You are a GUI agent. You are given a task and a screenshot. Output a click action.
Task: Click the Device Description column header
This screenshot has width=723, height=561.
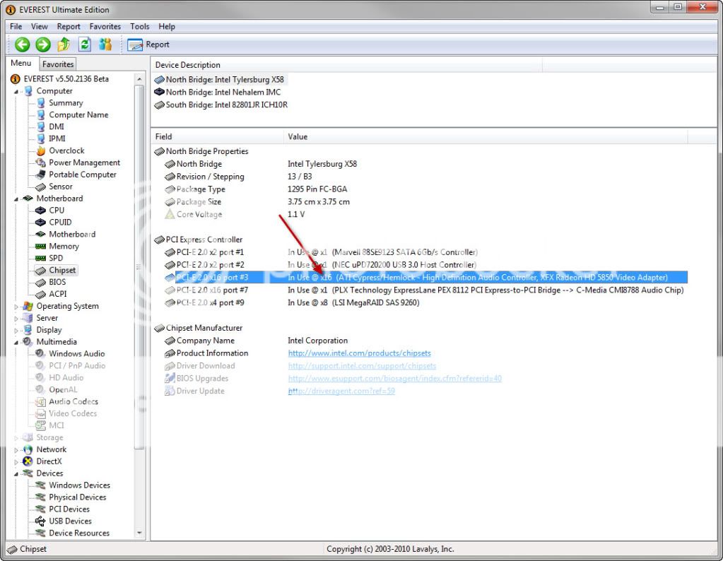coord(347,65)
